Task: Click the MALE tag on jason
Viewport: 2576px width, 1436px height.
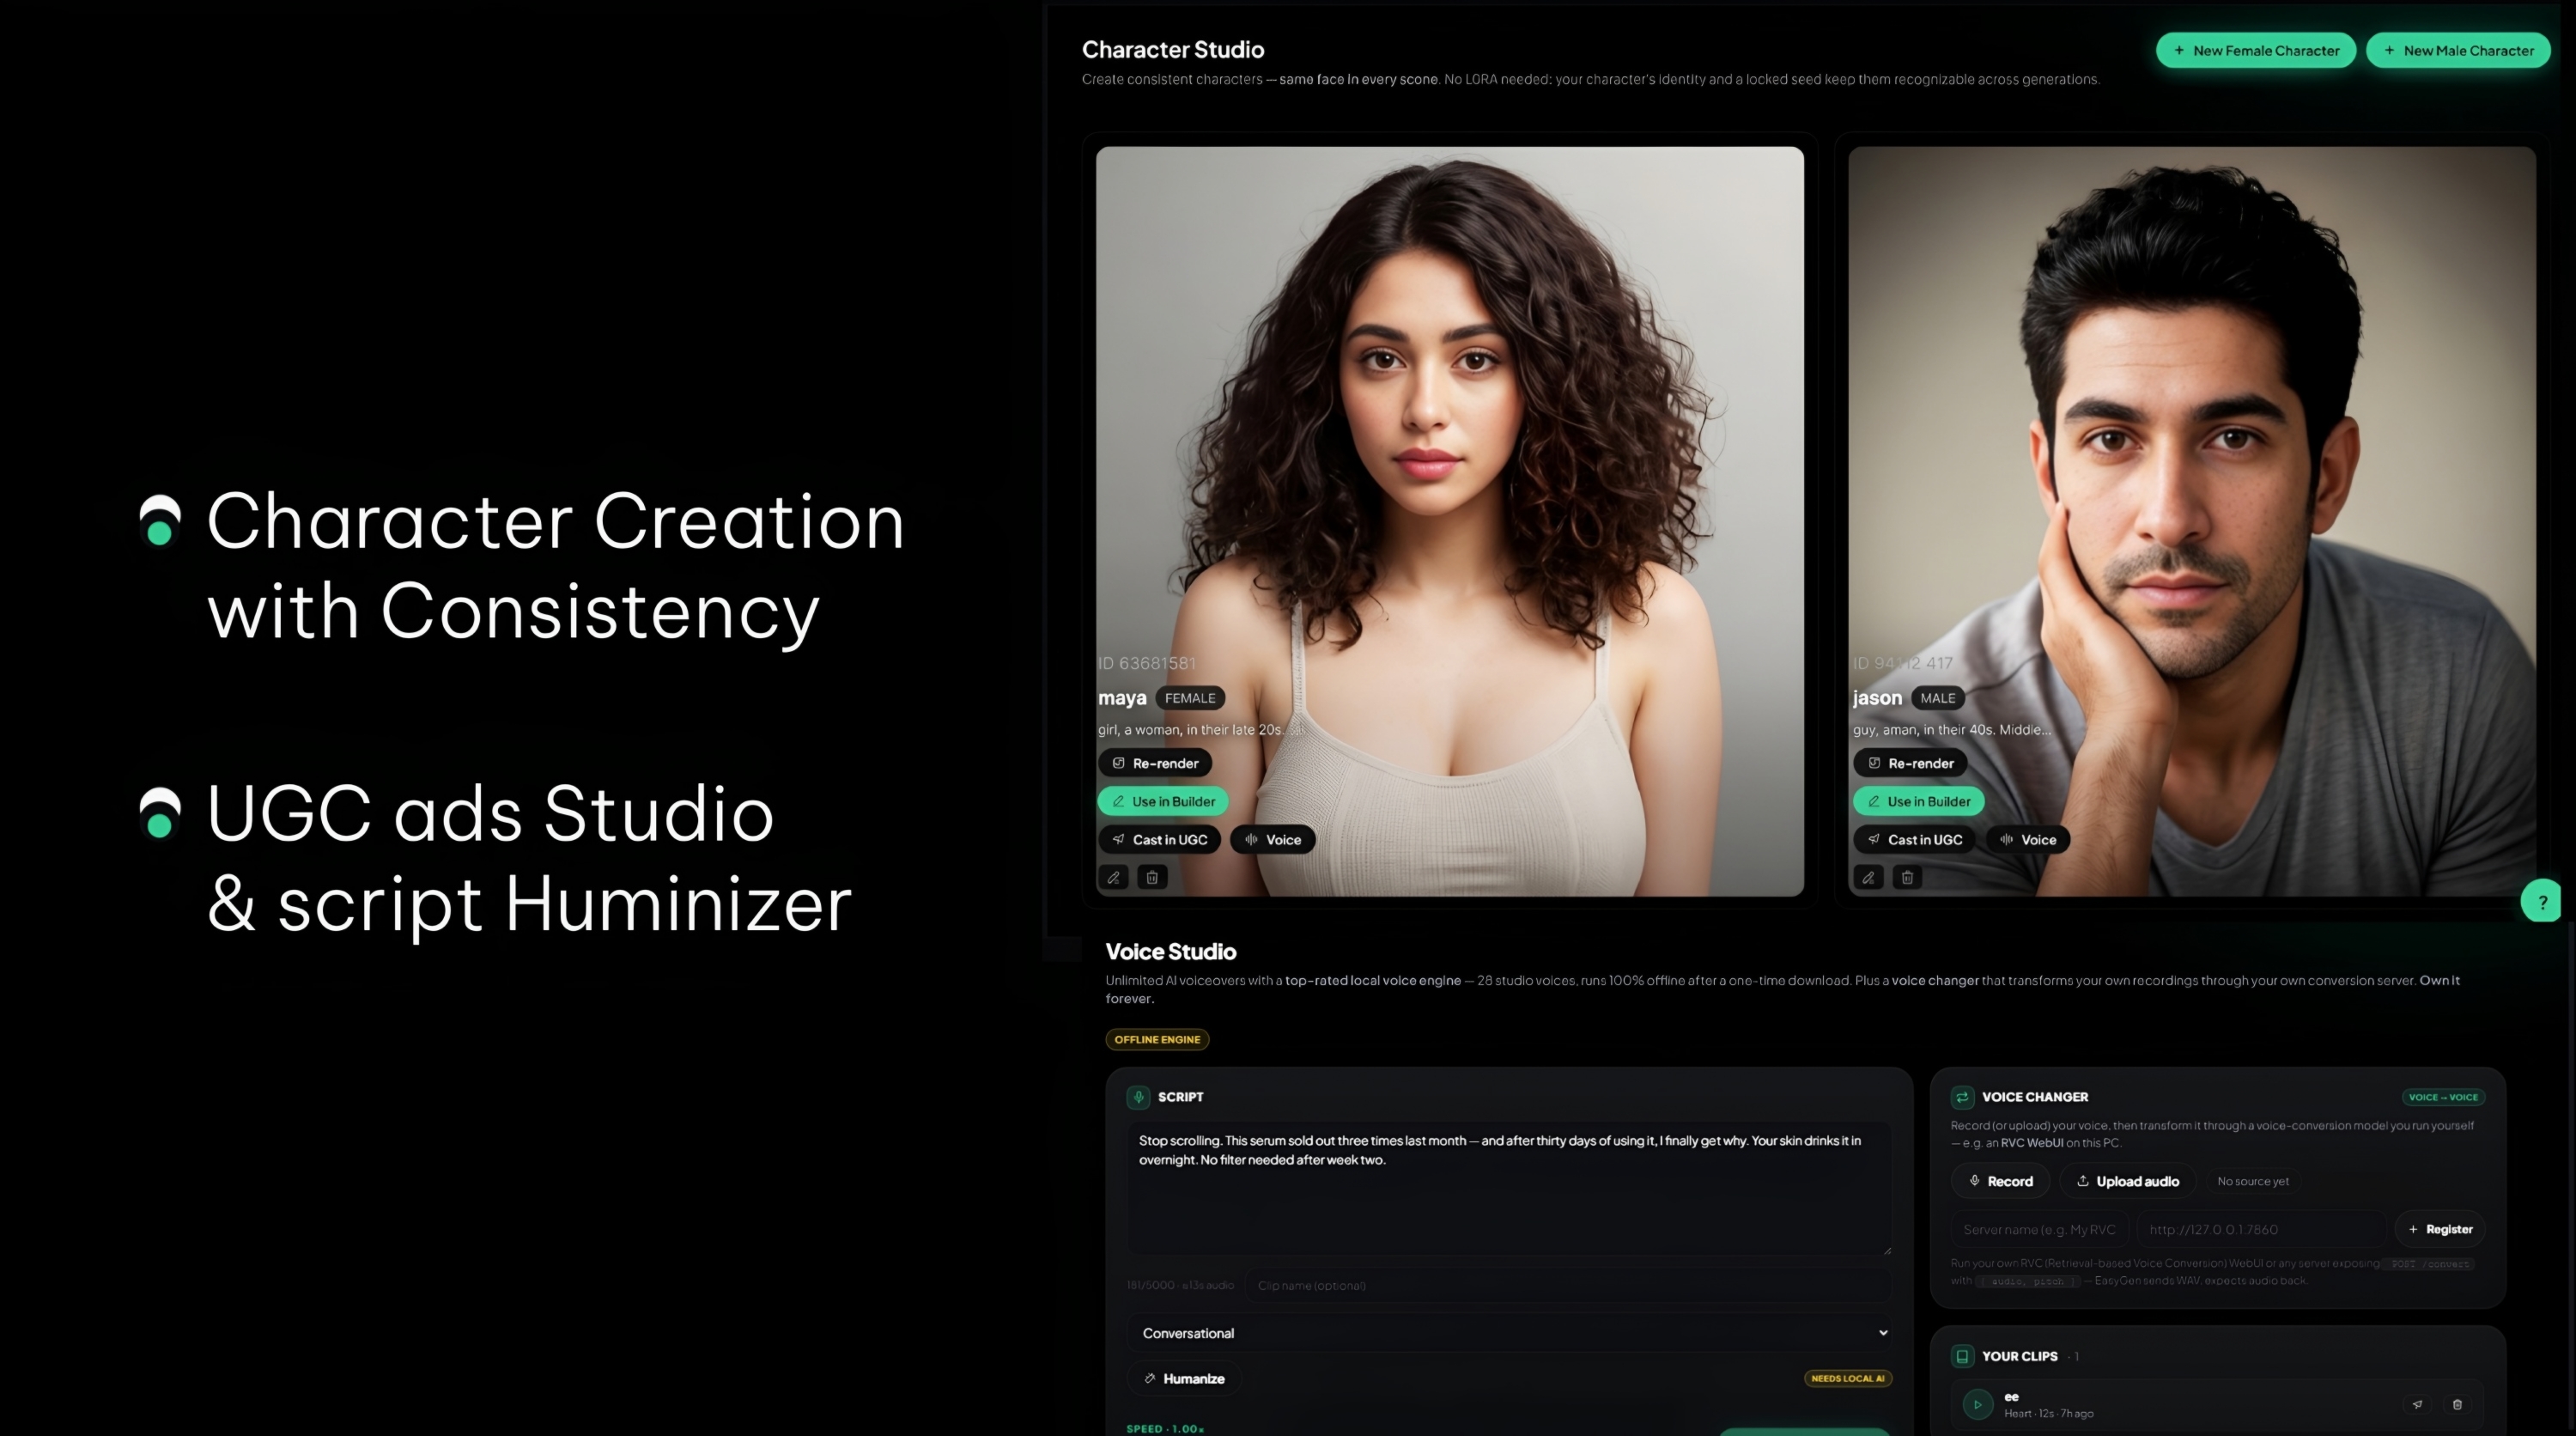Action: tap(1937, 698)
